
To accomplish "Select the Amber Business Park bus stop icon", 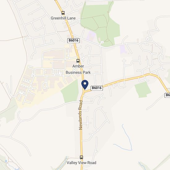I will [78, 61].
